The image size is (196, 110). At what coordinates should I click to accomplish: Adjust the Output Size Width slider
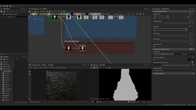168,16
